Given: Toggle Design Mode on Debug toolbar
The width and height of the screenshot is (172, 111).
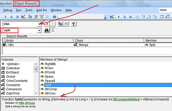Looking at the screenshot, I should [x=112, y=17].
